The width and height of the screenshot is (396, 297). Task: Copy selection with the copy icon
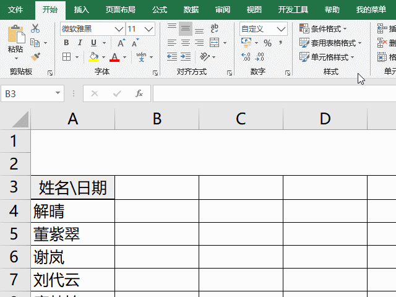coord(35,43)
